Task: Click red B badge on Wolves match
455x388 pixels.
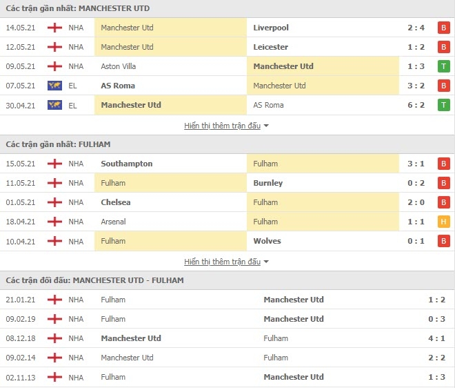Action: 444,241
